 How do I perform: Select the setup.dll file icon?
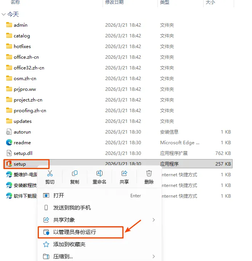pyautogui.click(x=9, y=153)
